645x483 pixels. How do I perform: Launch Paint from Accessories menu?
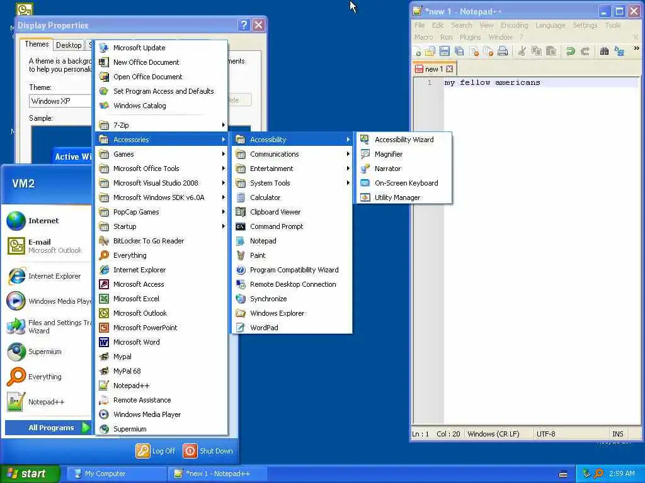click(292, 255)
